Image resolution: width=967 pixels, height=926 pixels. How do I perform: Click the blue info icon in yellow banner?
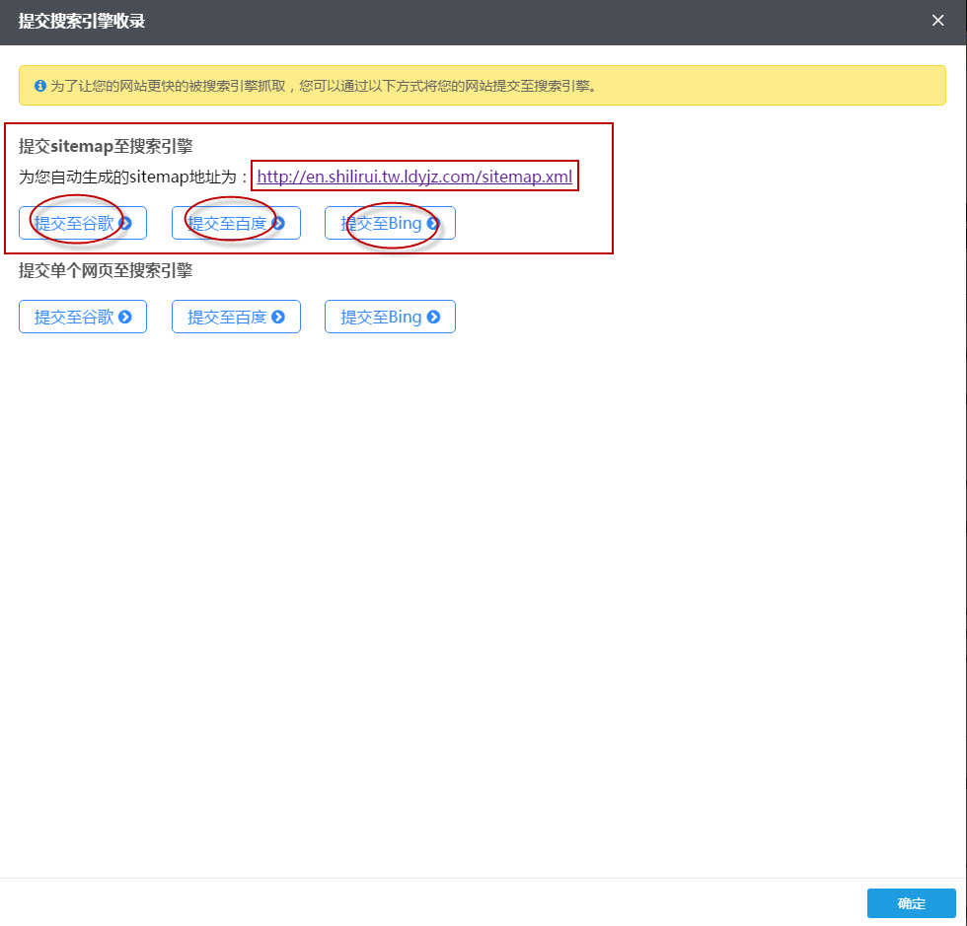[40, 86]
